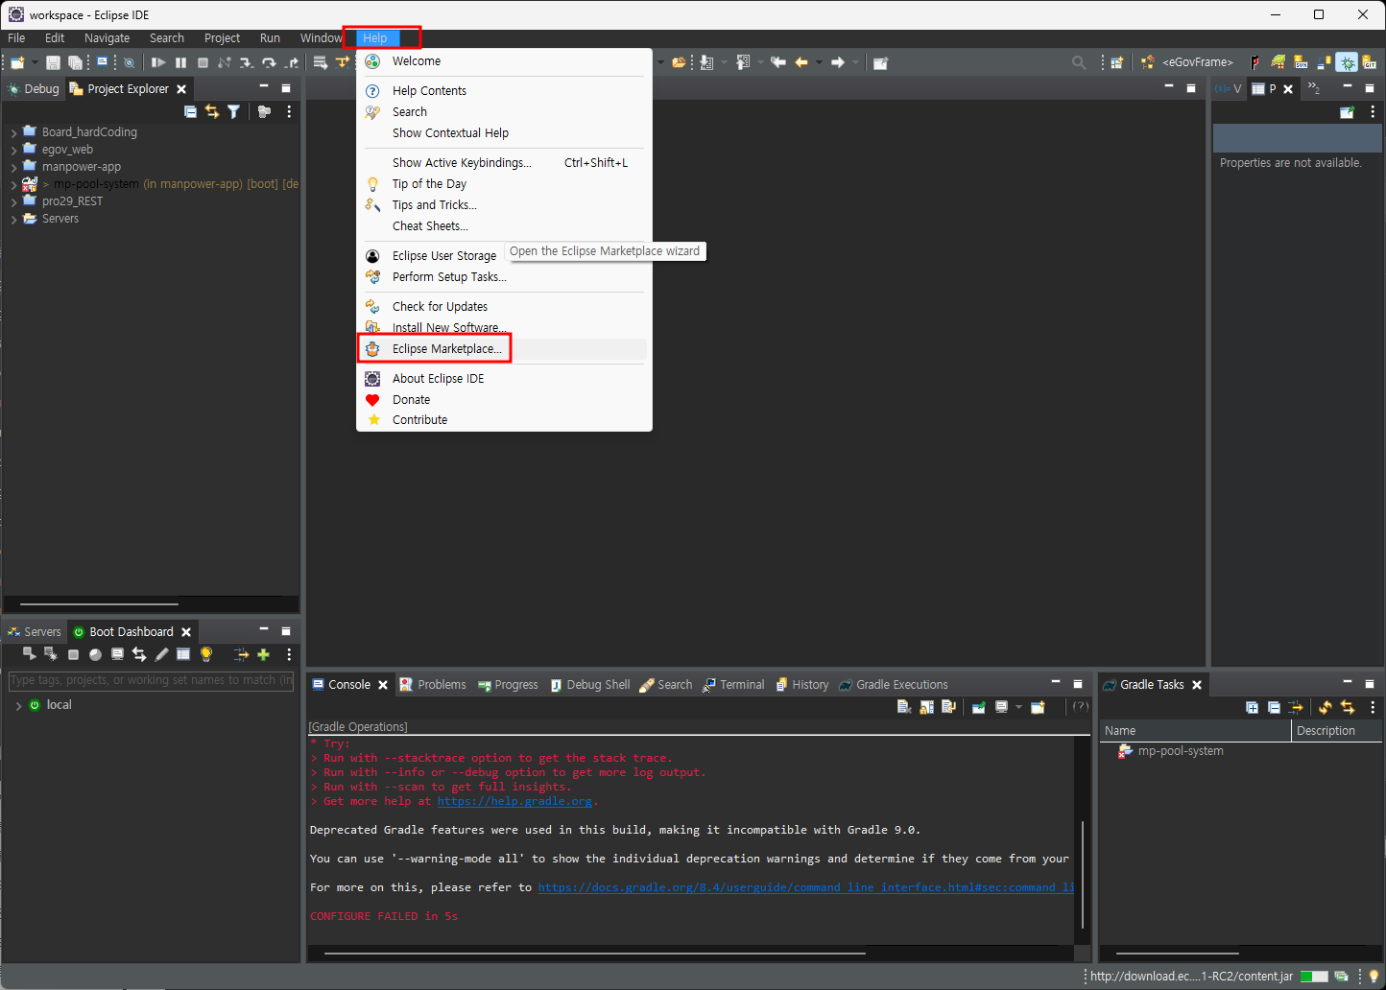Switch to the Servers tab
The height and width of the screenshot is (990, 1386).
pos(34,632)
